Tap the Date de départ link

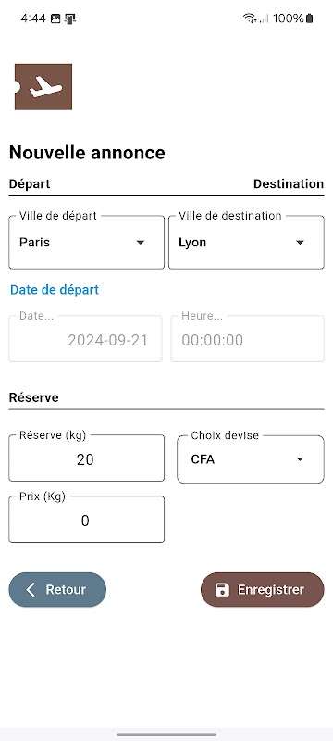55,289
